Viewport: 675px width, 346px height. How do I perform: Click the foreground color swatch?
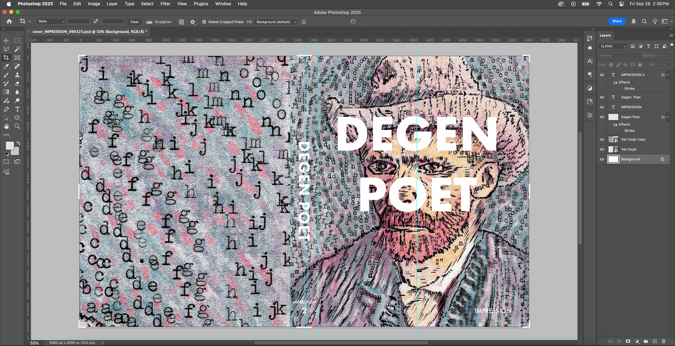click(x=9, y=146)
